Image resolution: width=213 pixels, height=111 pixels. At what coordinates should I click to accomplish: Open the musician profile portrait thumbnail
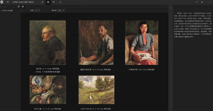pyautogui.click(x=48, y=43)
